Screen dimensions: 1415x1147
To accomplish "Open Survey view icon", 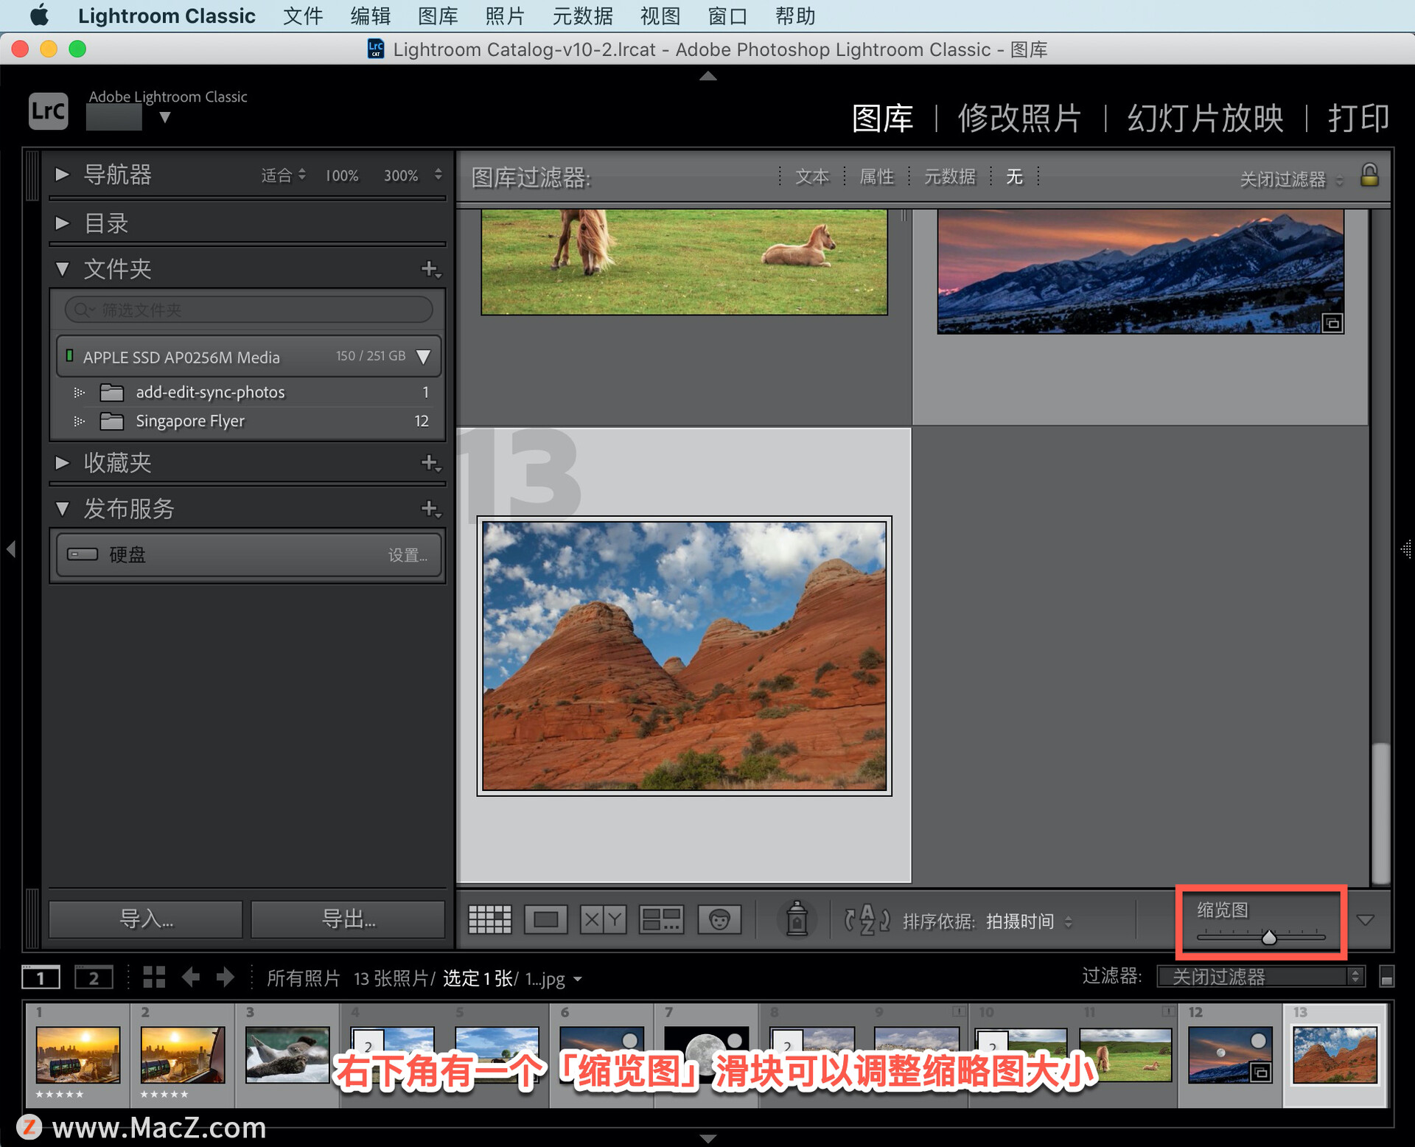I will (661, 919).
